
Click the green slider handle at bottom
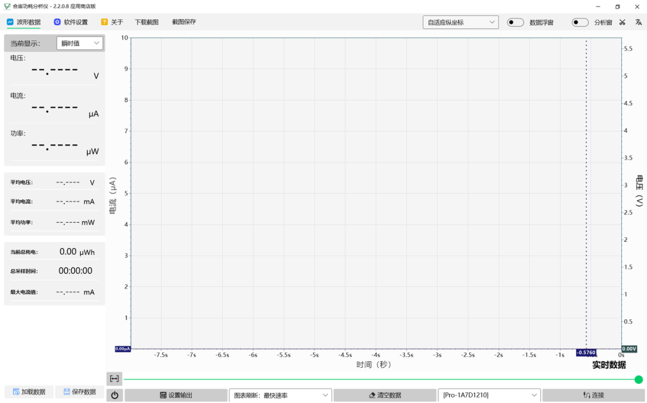click(637, 379)
